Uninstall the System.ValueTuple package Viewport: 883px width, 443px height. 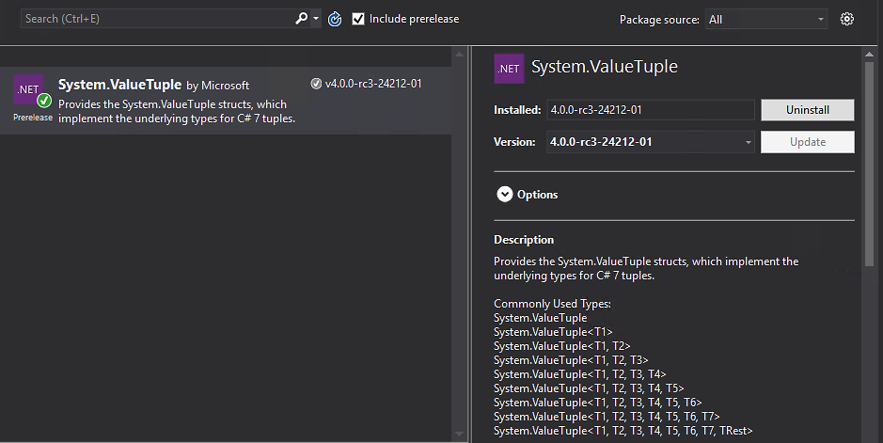(808, 110)
